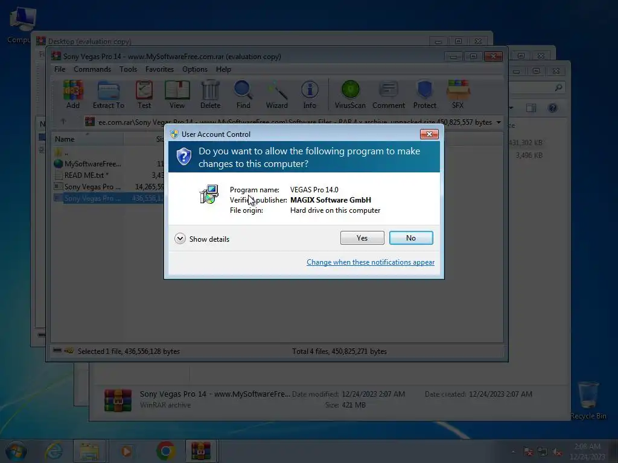618x463 pixels.
Task: Click 'Selected 1 file, 436,556,128 bytes' status text
Action: tap(129, 351)
